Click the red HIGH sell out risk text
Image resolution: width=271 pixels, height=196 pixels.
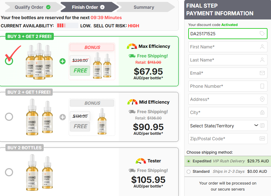[133, 26]
